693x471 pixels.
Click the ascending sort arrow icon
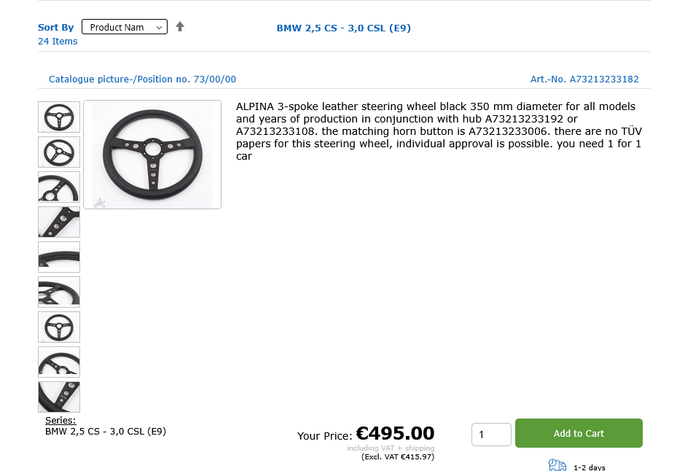pyautogui.click(x=180, y=27)
